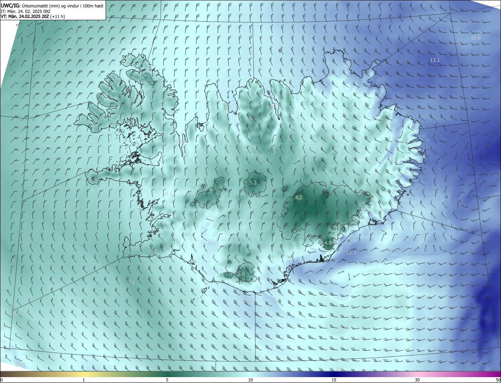Click the 5.9 value label
This screenshot has width=501, height=383.
click(x=93, y=180)
